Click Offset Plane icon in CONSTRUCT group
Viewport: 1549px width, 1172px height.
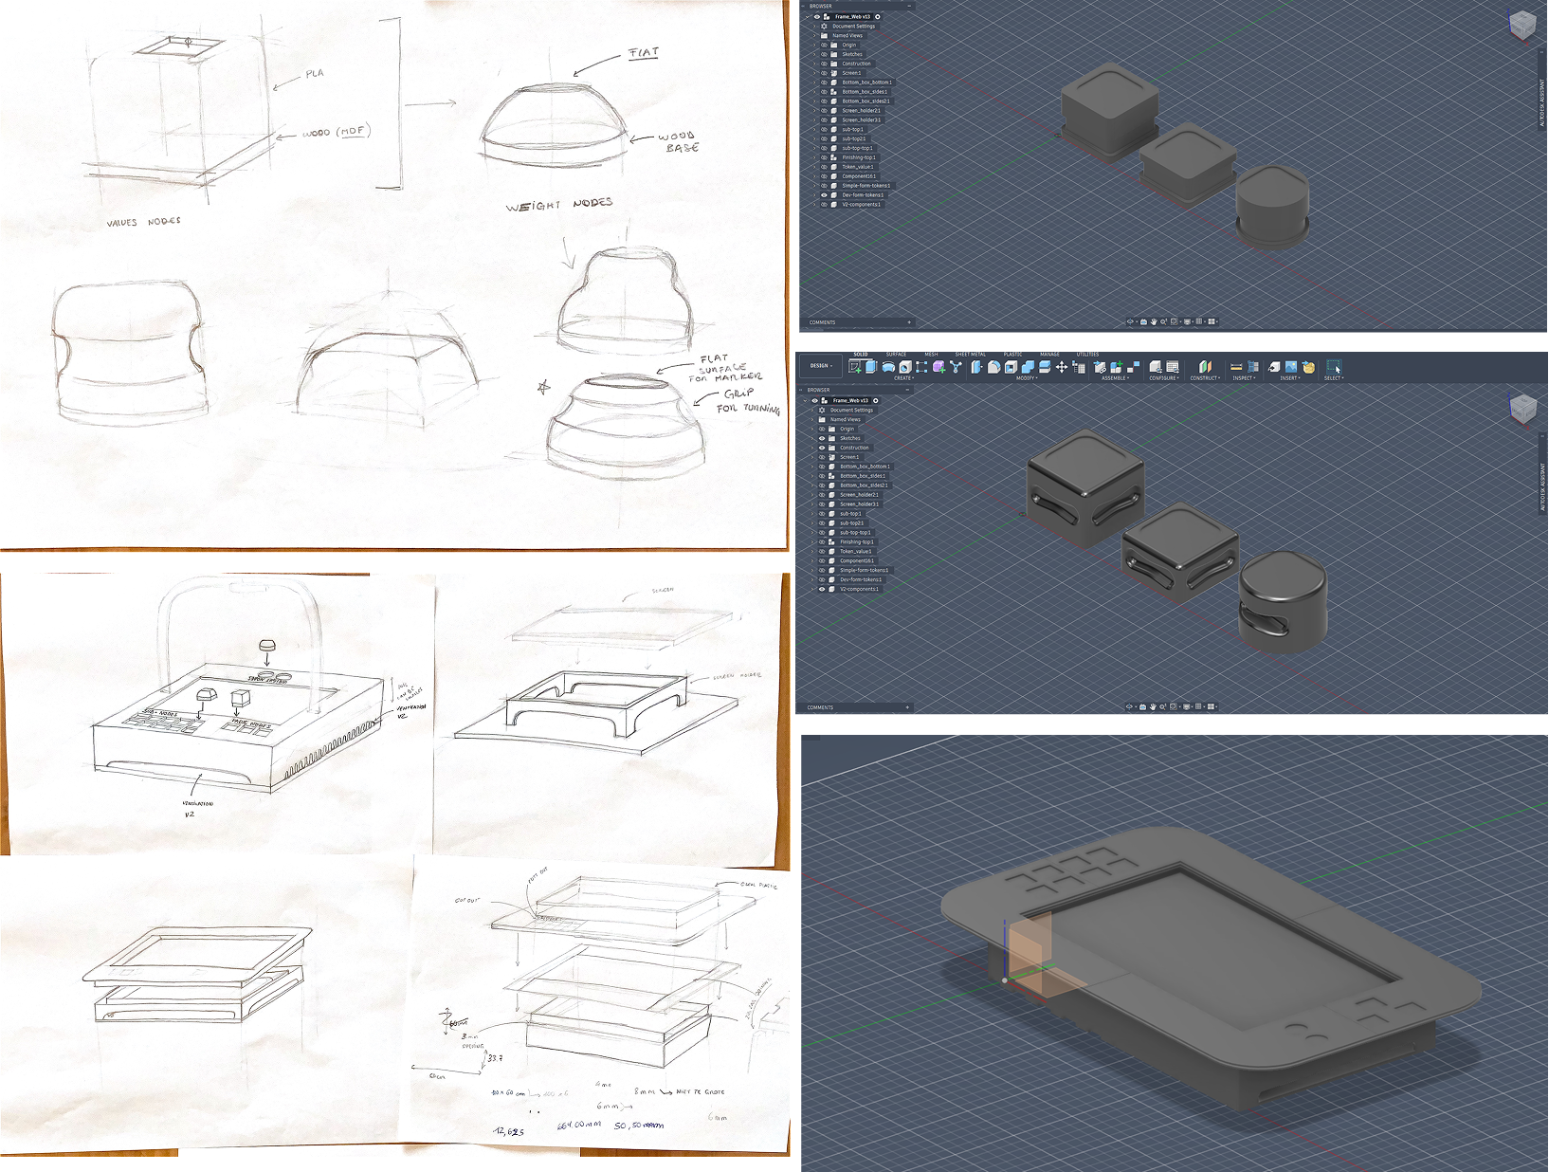(1205, 366)
